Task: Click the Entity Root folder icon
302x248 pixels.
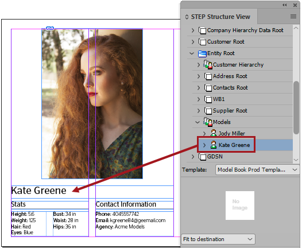Action: 202,53
